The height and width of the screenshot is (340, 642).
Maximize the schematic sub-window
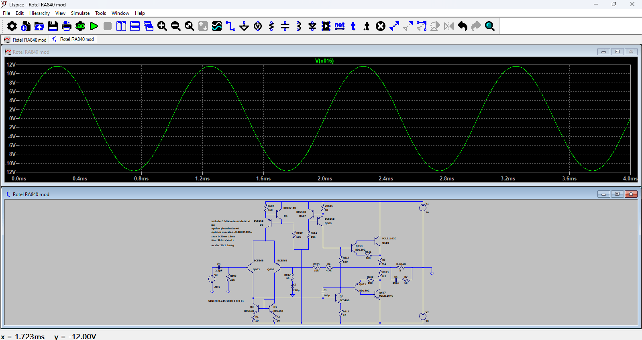(x=617, y=194)
